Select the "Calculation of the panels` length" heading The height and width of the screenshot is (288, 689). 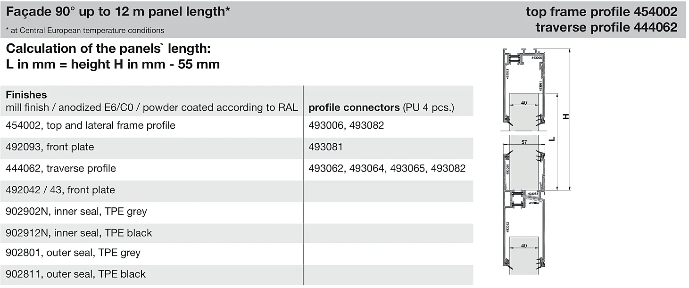coord(108,49)
